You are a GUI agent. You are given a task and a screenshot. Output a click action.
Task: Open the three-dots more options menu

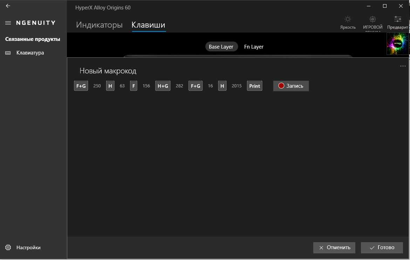tap(403, 66)
